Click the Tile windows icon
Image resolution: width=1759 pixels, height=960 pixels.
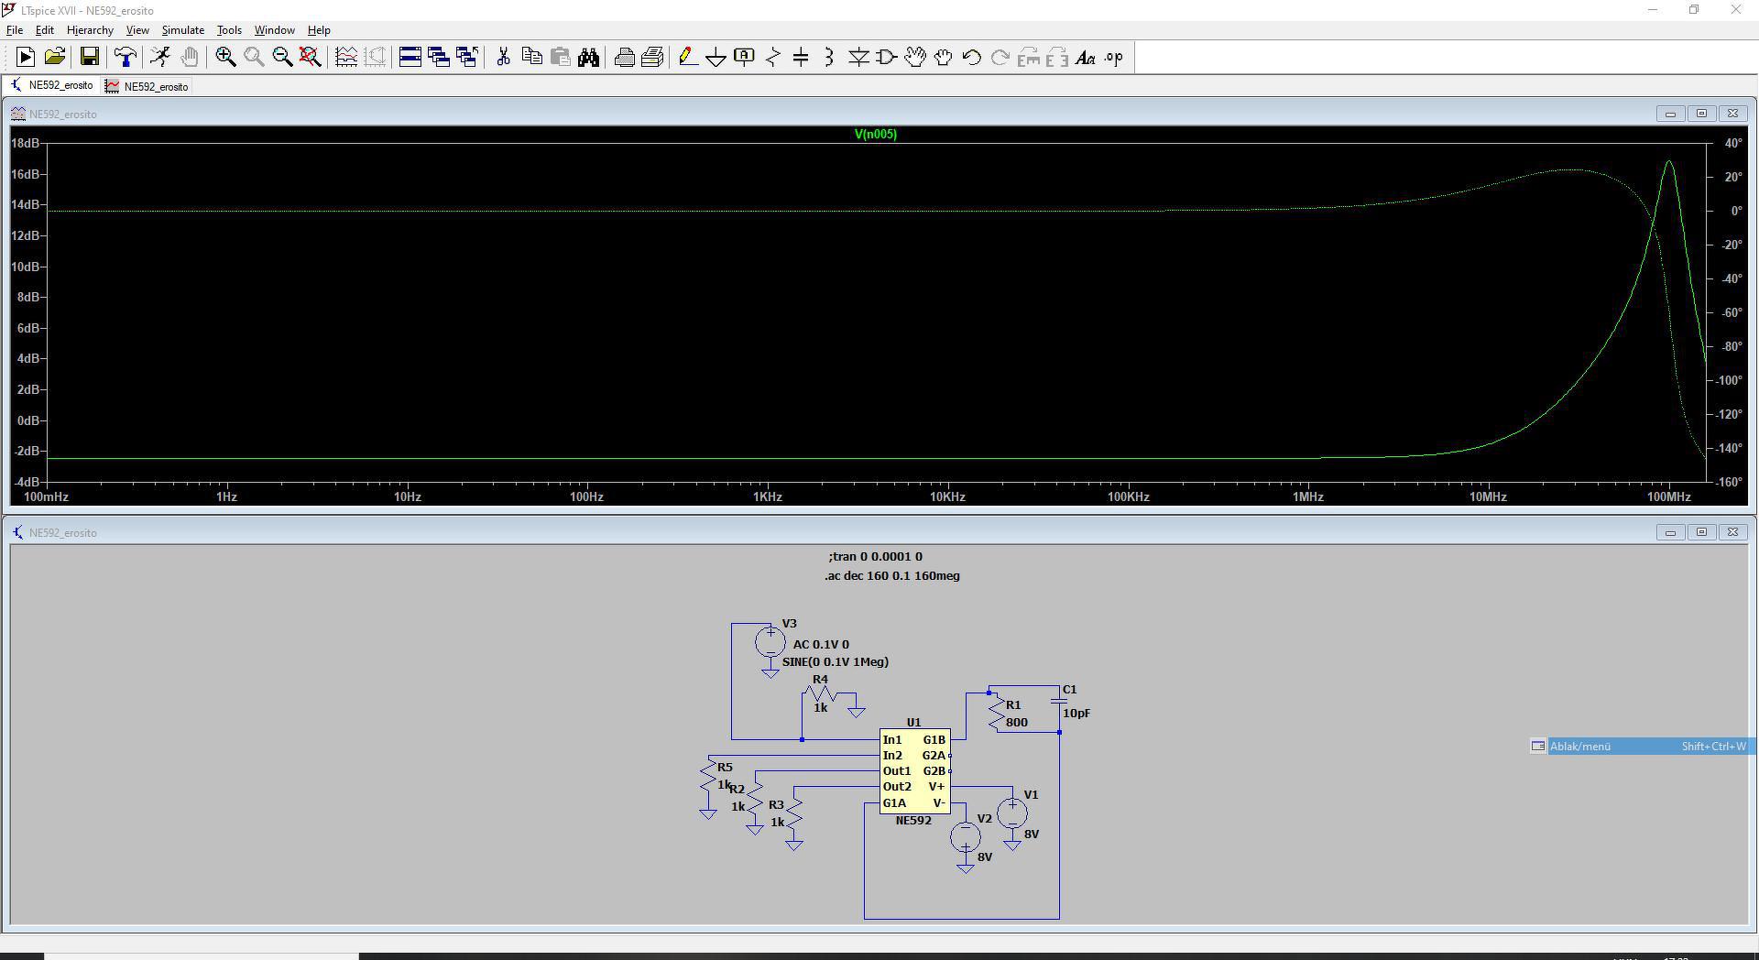click(410, 58)
